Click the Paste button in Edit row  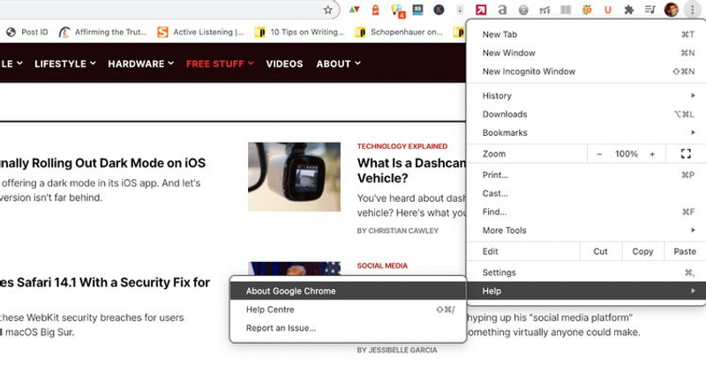tap(685, 251)
